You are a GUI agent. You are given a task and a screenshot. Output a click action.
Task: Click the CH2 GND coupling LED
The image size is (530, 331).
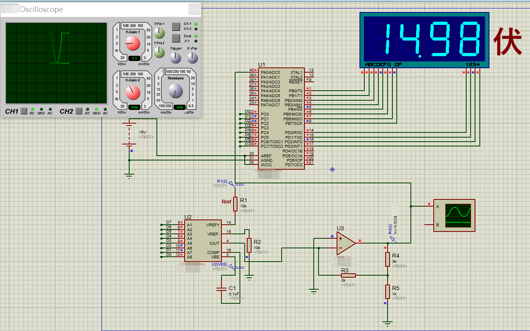96,109
